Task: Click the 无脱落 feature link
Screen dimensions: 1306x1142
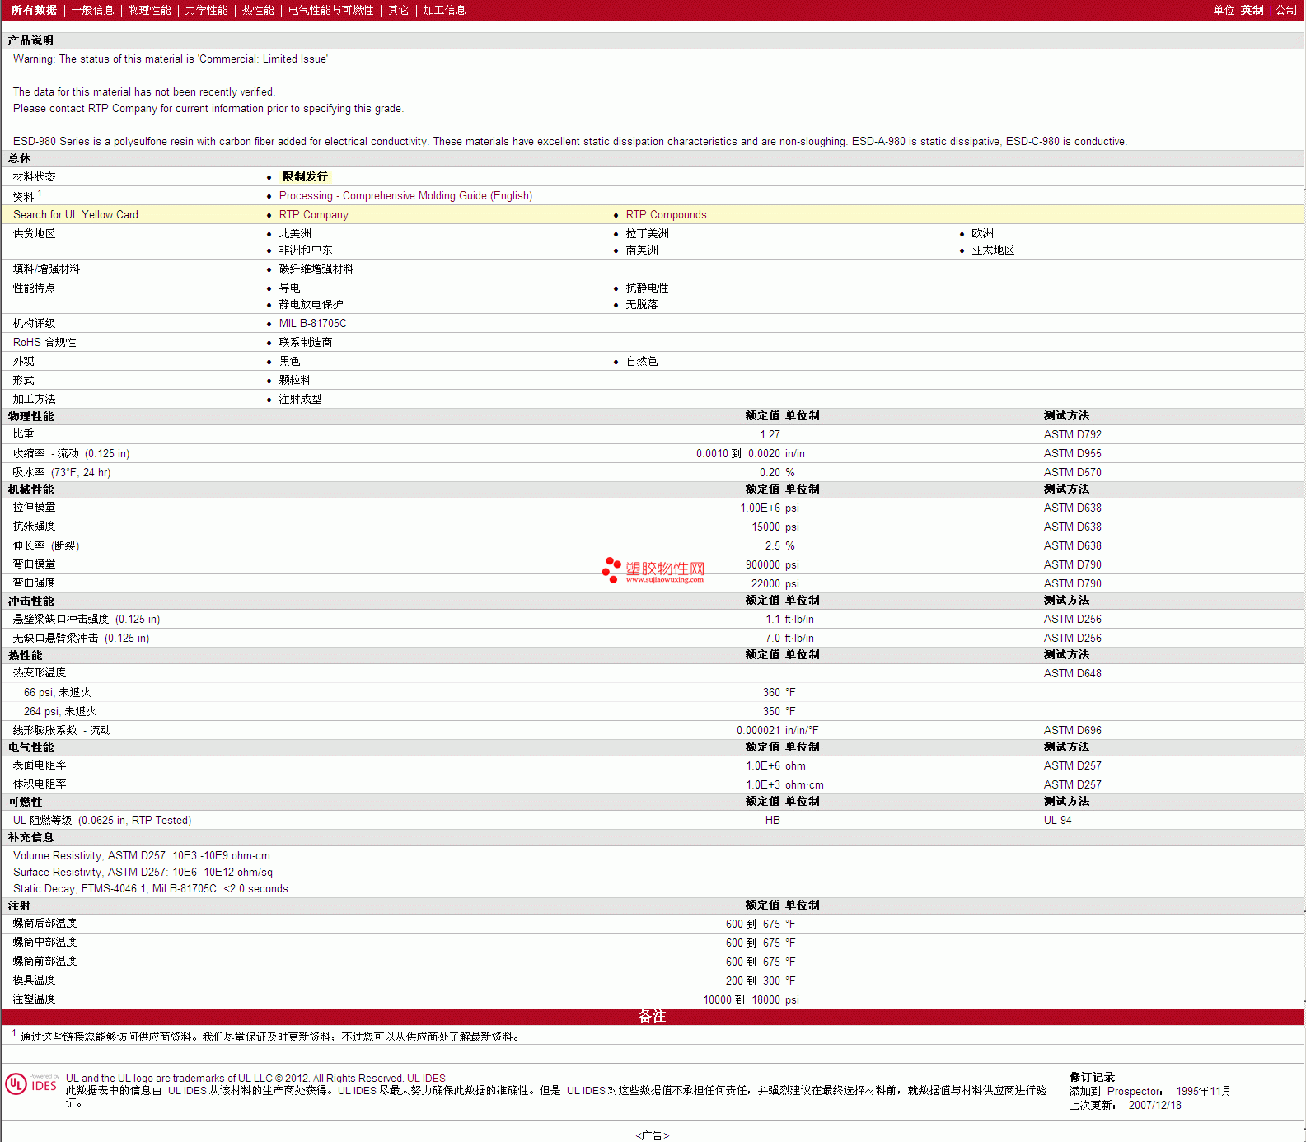Action: [x=642, y=304]
